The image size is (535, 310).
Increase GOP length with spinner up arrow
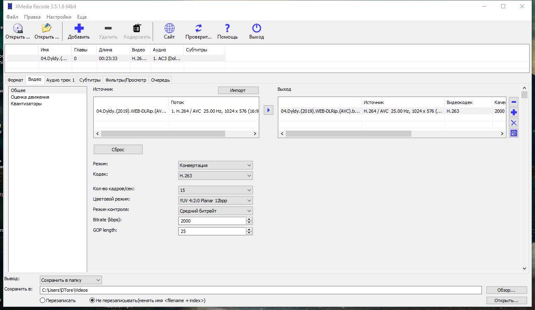249,229
